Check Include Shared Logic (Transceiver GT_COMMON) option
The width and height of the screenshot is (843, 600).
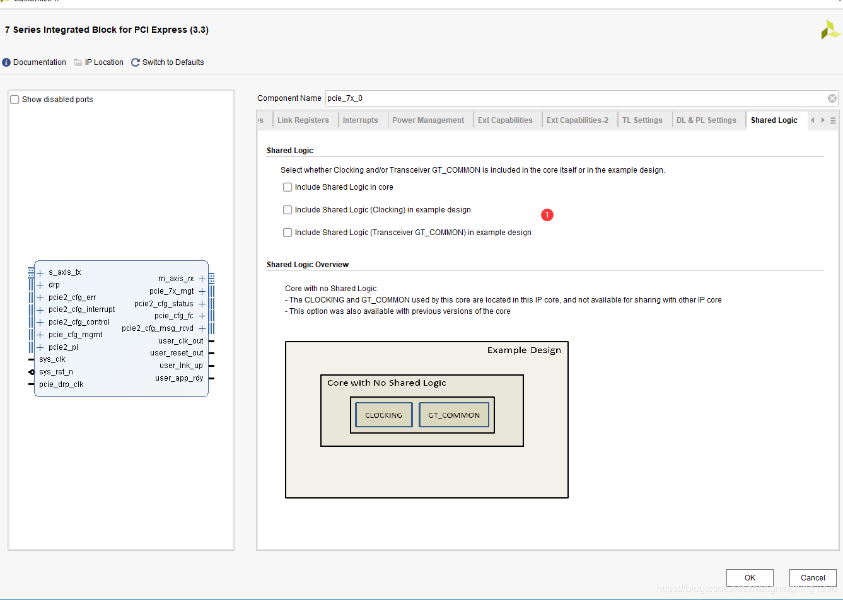[288, 233]
